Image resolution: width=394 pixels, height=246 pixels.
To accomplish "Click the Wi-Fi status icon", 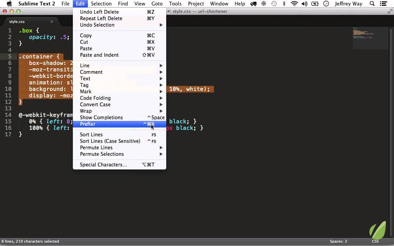I will click(x=294, y=3).
